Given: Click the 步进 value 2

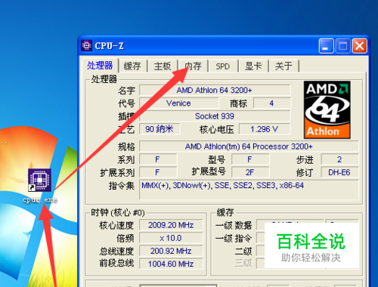Looking at the screenshot, I should click(339, 159).
